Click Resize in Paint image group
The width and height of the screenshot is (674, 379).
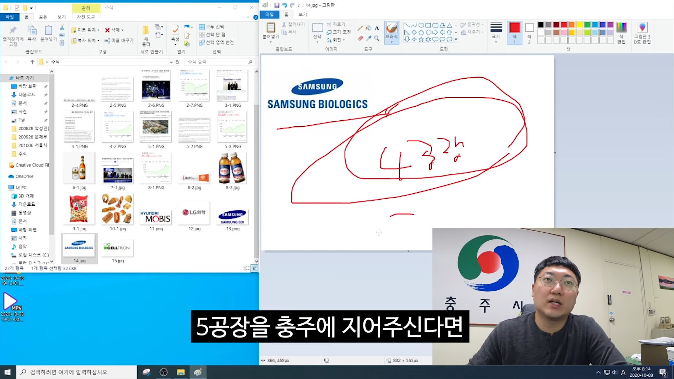click(x=339, y=32)
